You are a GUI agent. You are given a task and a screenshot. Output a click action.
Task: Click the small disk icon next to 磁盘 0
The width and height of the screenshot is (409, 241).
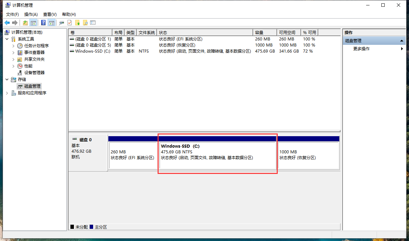[x=75, y=139]
